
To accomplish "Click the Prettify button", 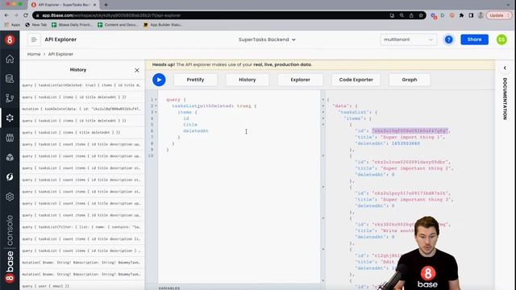I will pos(195,80).
